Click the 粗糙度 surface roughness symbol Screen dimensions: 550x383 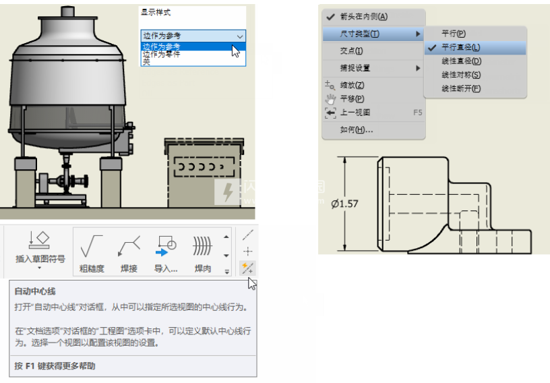pyautogui.click(x=92, y=250)
